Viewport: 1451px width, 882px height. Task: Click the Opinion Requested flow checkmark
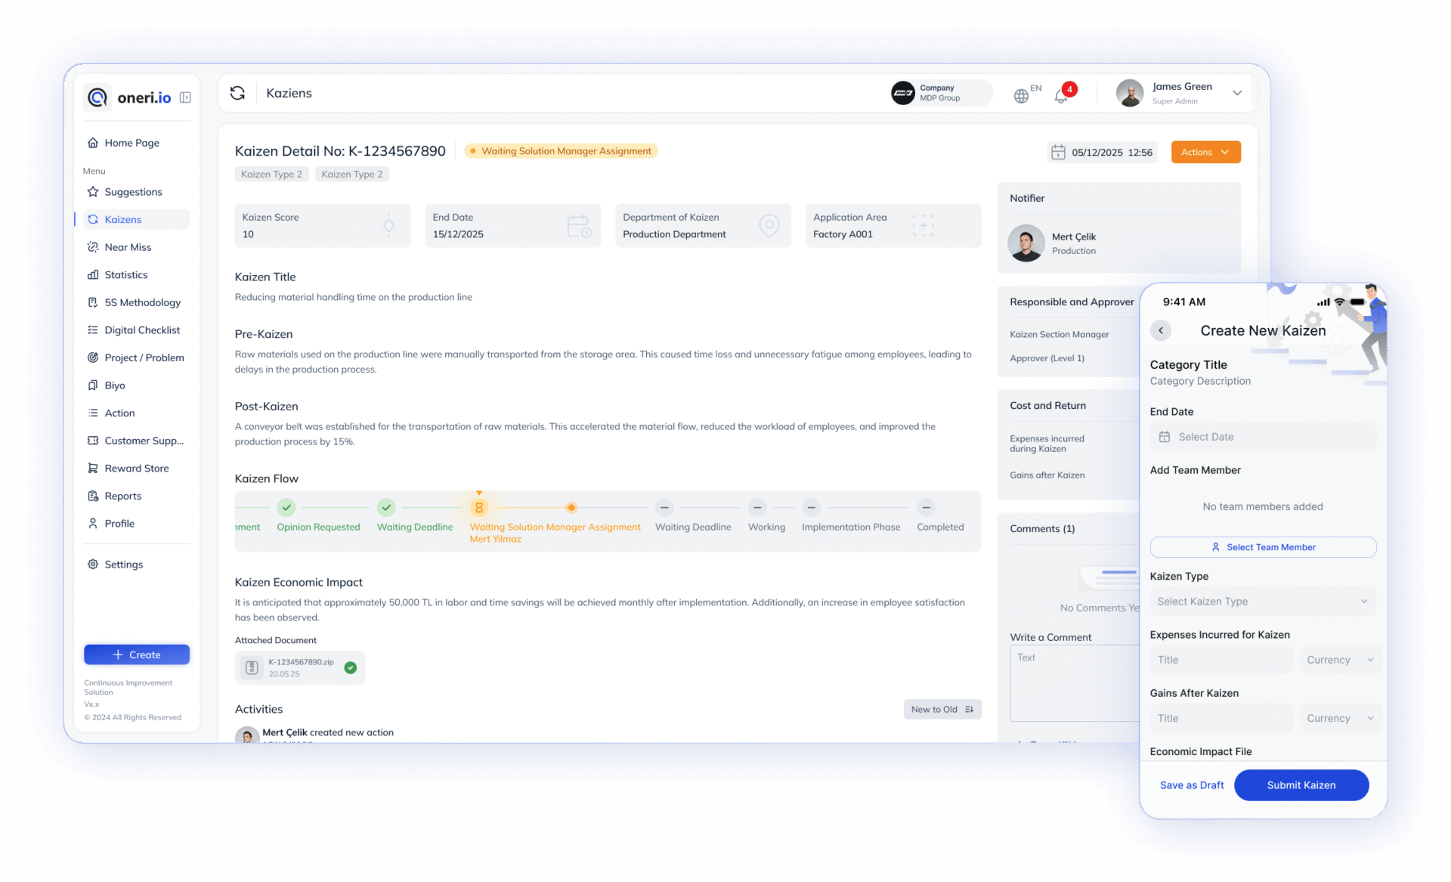click(x=286, y=507)
